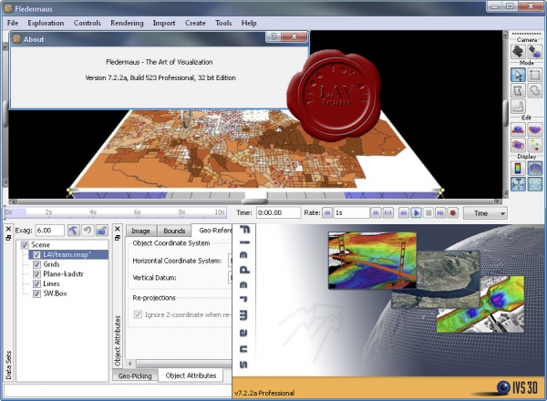Select the arrow pointer mode tool

[518, 75]
